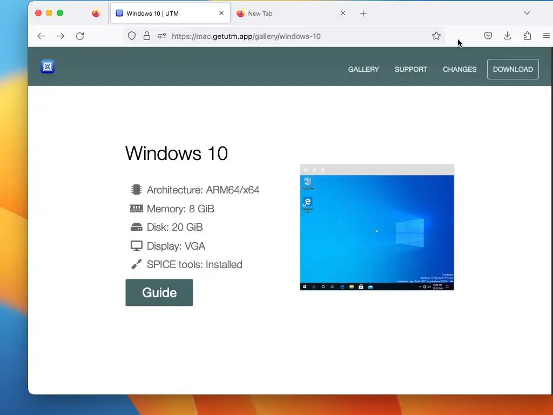This screenshot has height=415, width=553.
Task: Expand the list all tabs chevron
Action: [527, 13]
